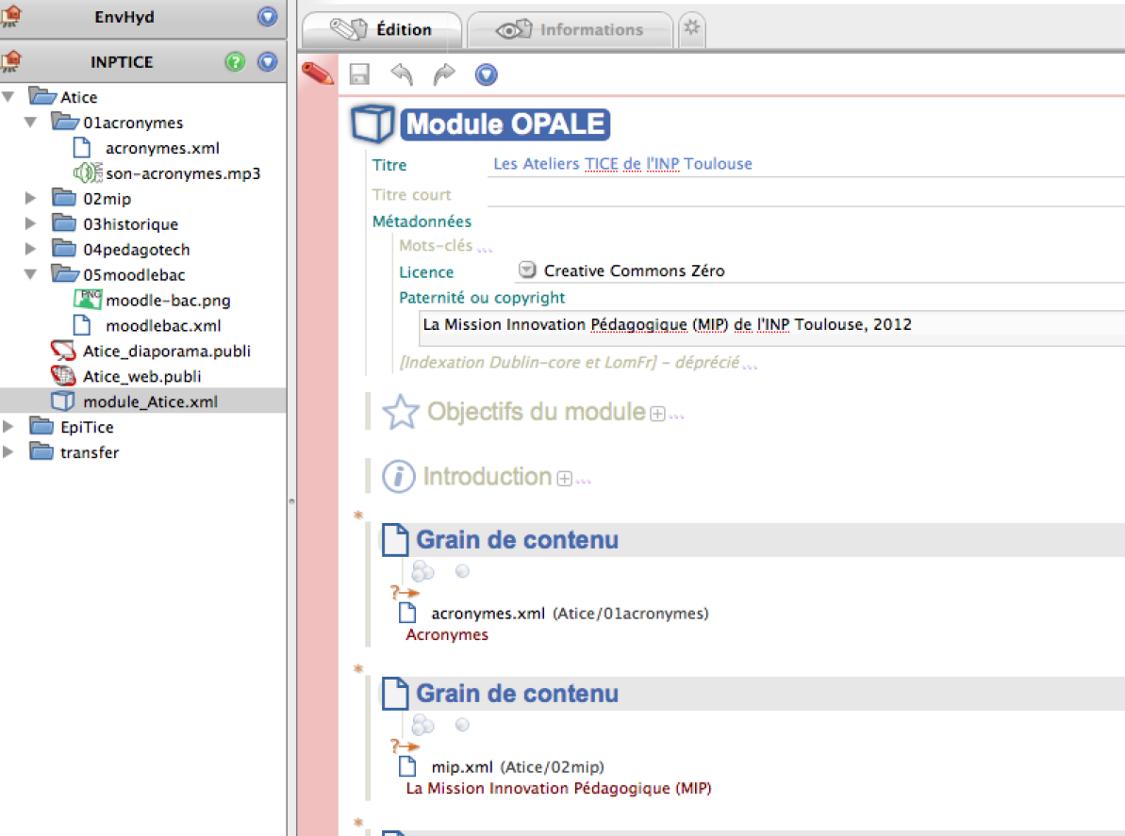Screen dimensions: 1125x836
Task: Click the save disk icon in toolbar
Action: click(359, 74)
